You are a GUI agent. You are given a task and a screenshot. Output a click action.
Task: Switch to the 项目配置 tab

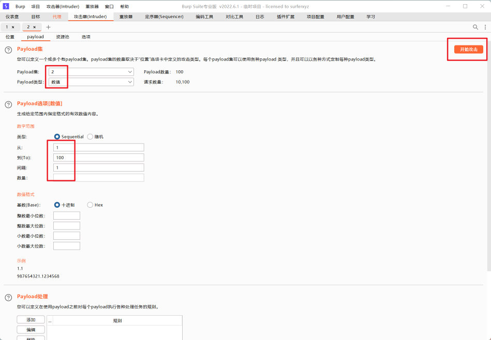pyautogui.click(x=315, y=17)
